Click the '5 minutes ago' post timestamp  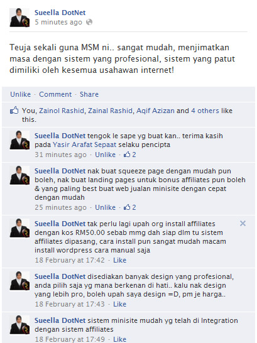[58, 22]
